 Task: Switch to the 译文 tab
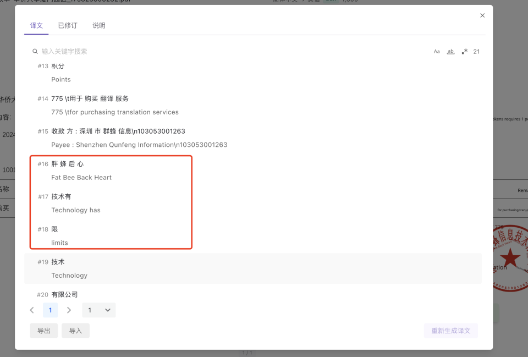(36, 26)
